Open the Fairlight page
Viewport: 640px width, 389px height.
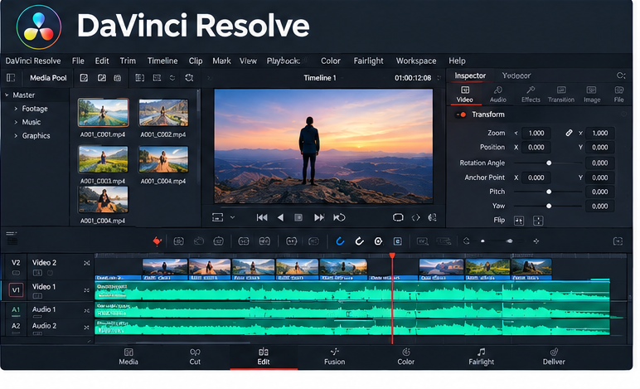coord(481,357)
